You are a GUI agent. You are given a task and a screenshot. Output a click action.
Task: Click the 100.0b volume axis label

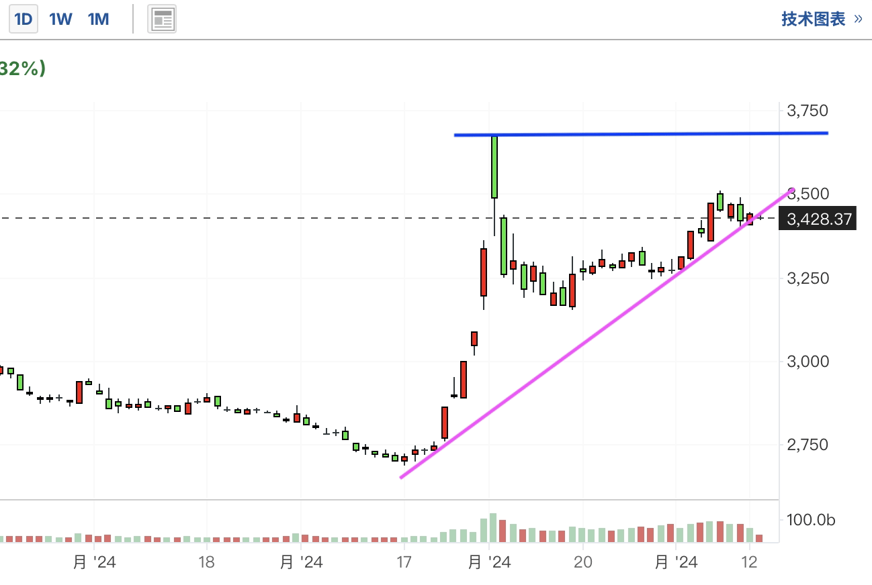click(x=812, y=520)
